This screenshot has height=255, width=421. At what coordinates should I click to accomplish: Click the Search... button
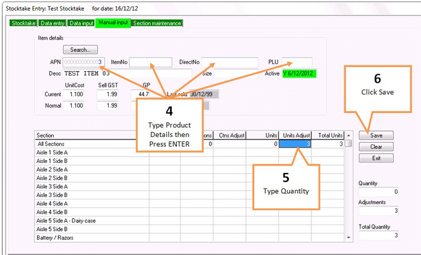click(80, 49)
